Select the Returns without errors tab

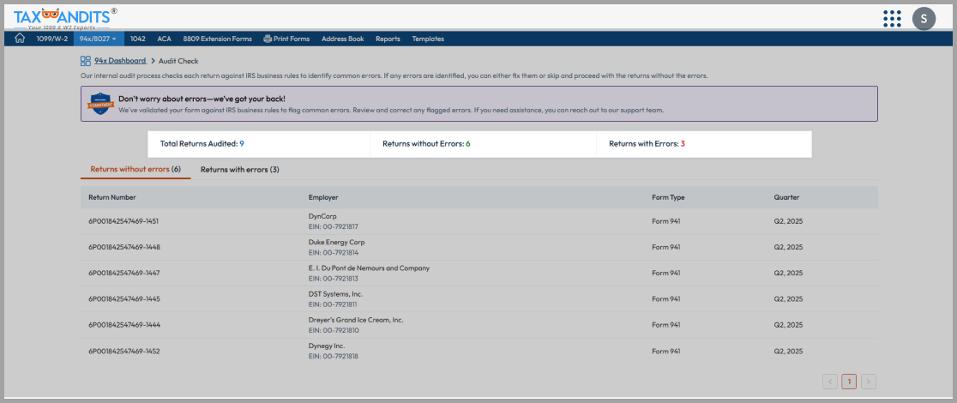click(x=135, y=170)
